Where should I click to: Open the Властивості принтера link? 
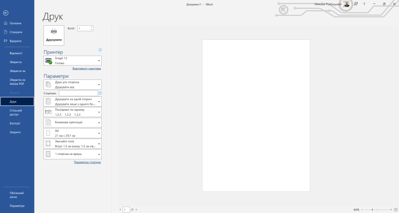coord(86,69)
